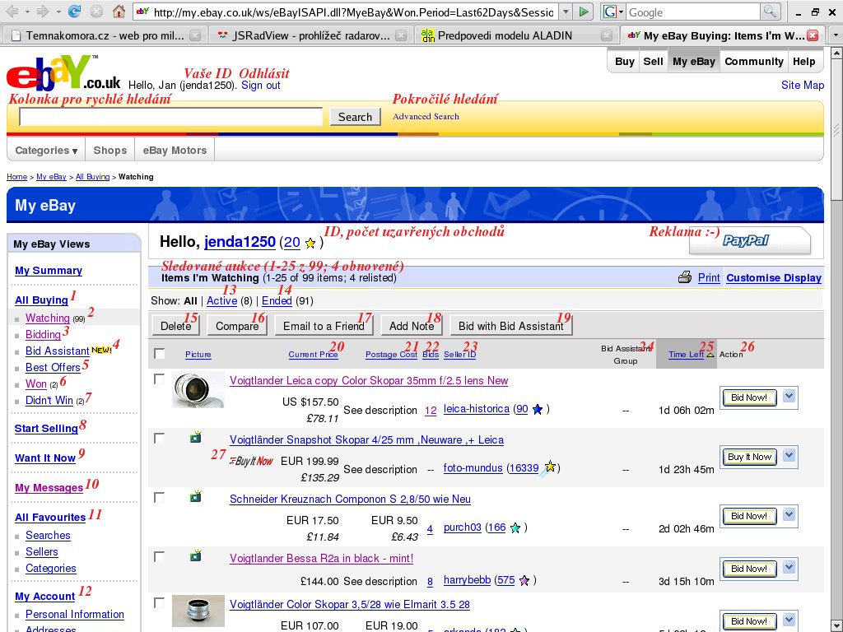Screen dimensions: 843x632
Task: Open the Help navigation tab
Action: (803, 61)
